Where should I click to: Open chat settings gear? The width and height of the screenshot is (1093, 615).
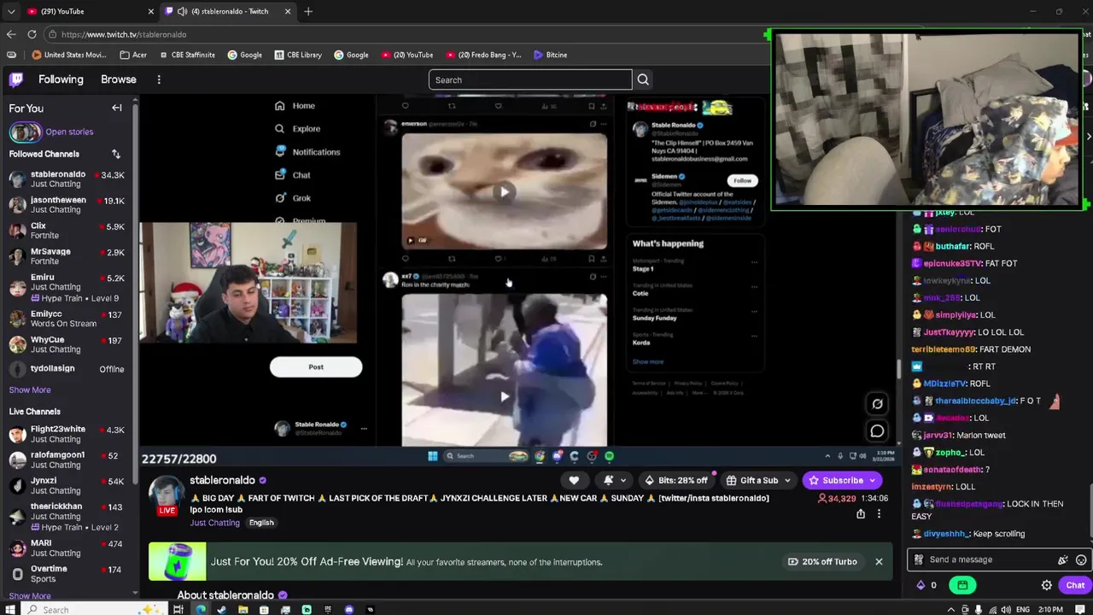[1047, 585]
